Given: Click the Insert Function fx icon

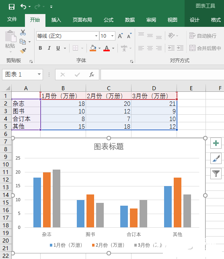Looking at the screenshot, I should coord(92,75).
